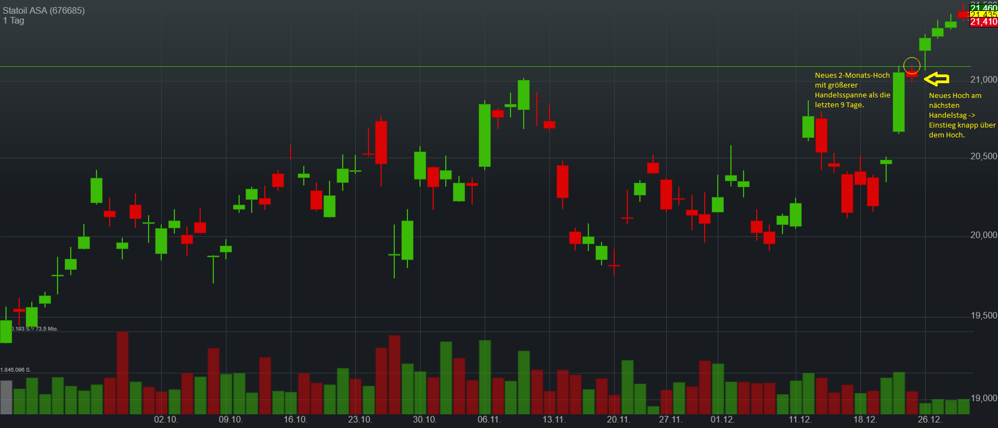Click the 21,000 price axis label
The height and width of the screenshot is (428, 998).
pyautogui.click(x=984, y=80)
